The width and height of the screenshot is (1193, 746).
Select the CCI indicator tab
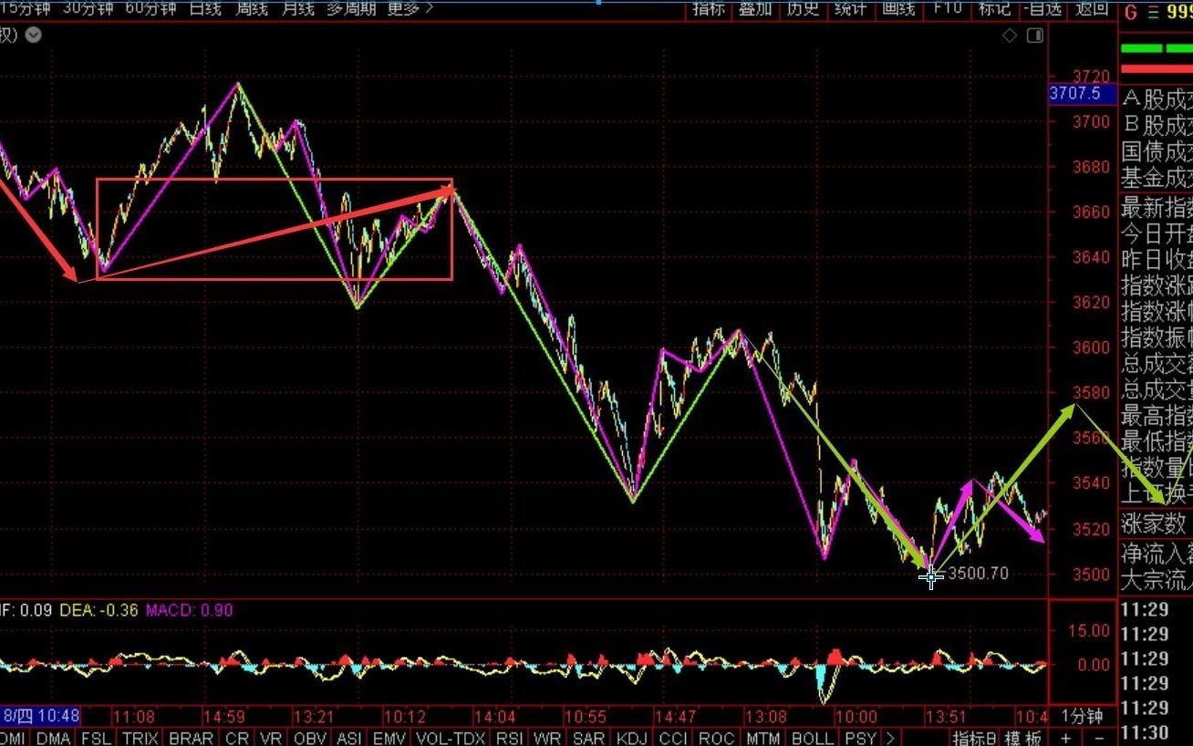pyautogui.click(x=674, y=738)
